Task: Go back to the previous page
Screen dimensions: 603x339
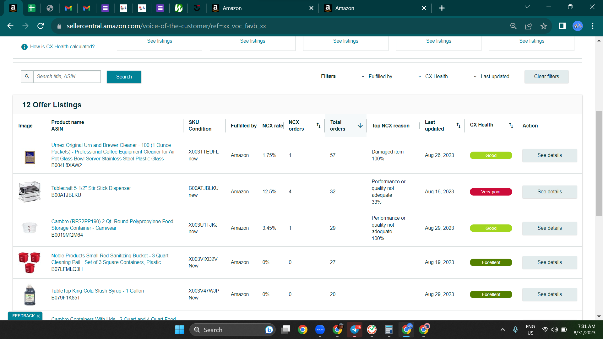Action: tap(10, 26)
